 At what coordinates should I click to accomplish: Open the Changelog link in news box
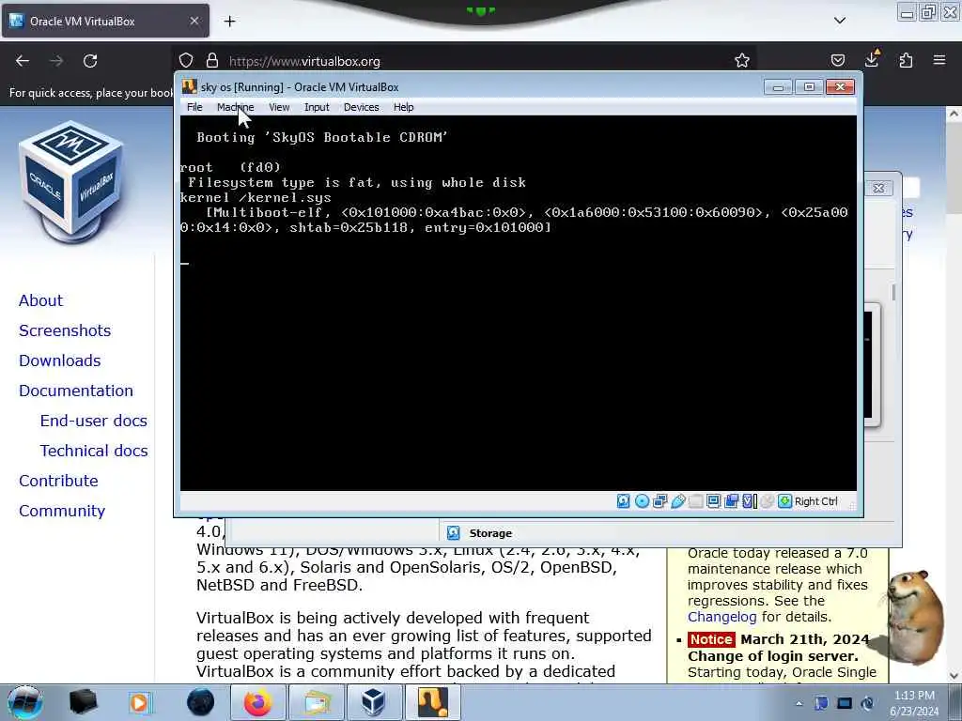coord(722,617)
